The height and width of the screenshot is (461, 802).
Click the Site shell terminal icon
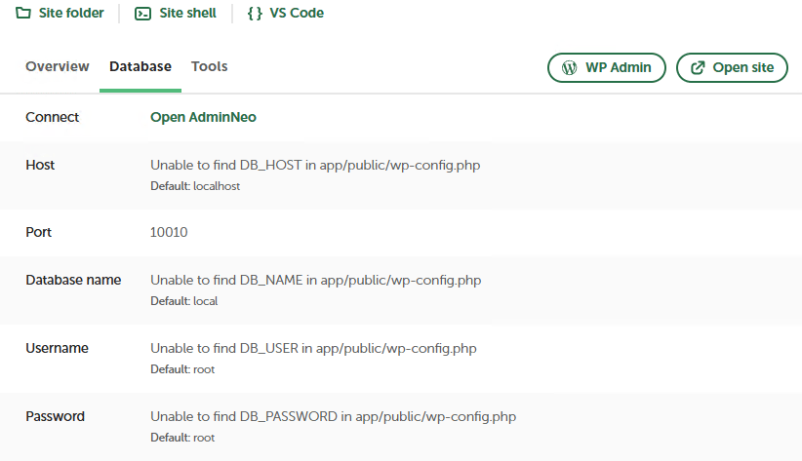click(143, 14)
